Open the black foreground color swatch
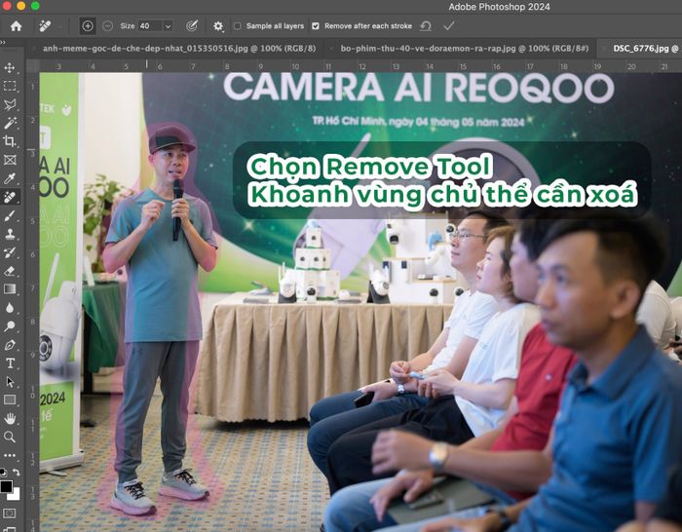The image size is (682, 532). click(x=6, y=486)
